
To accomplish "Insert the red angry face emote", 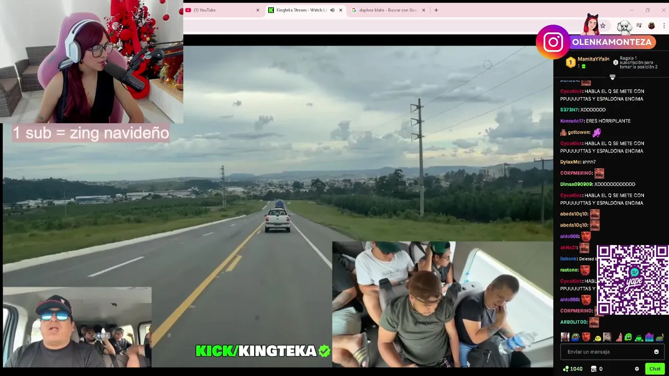I will 586,337.
